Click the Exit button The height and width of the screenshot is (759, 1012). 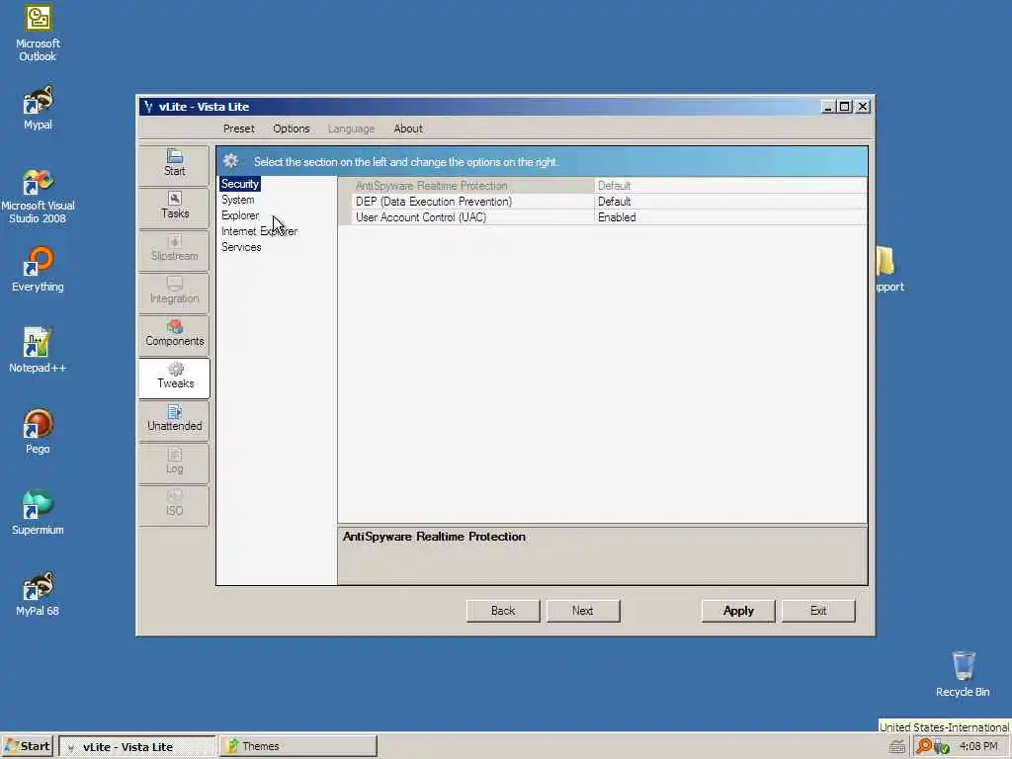pos(818,611)
